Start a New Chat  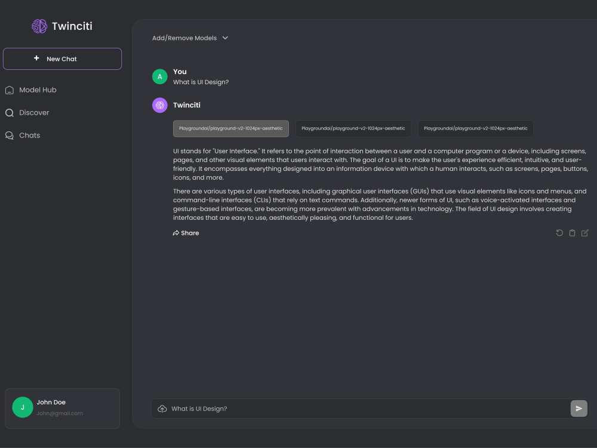tap(63, 59)
